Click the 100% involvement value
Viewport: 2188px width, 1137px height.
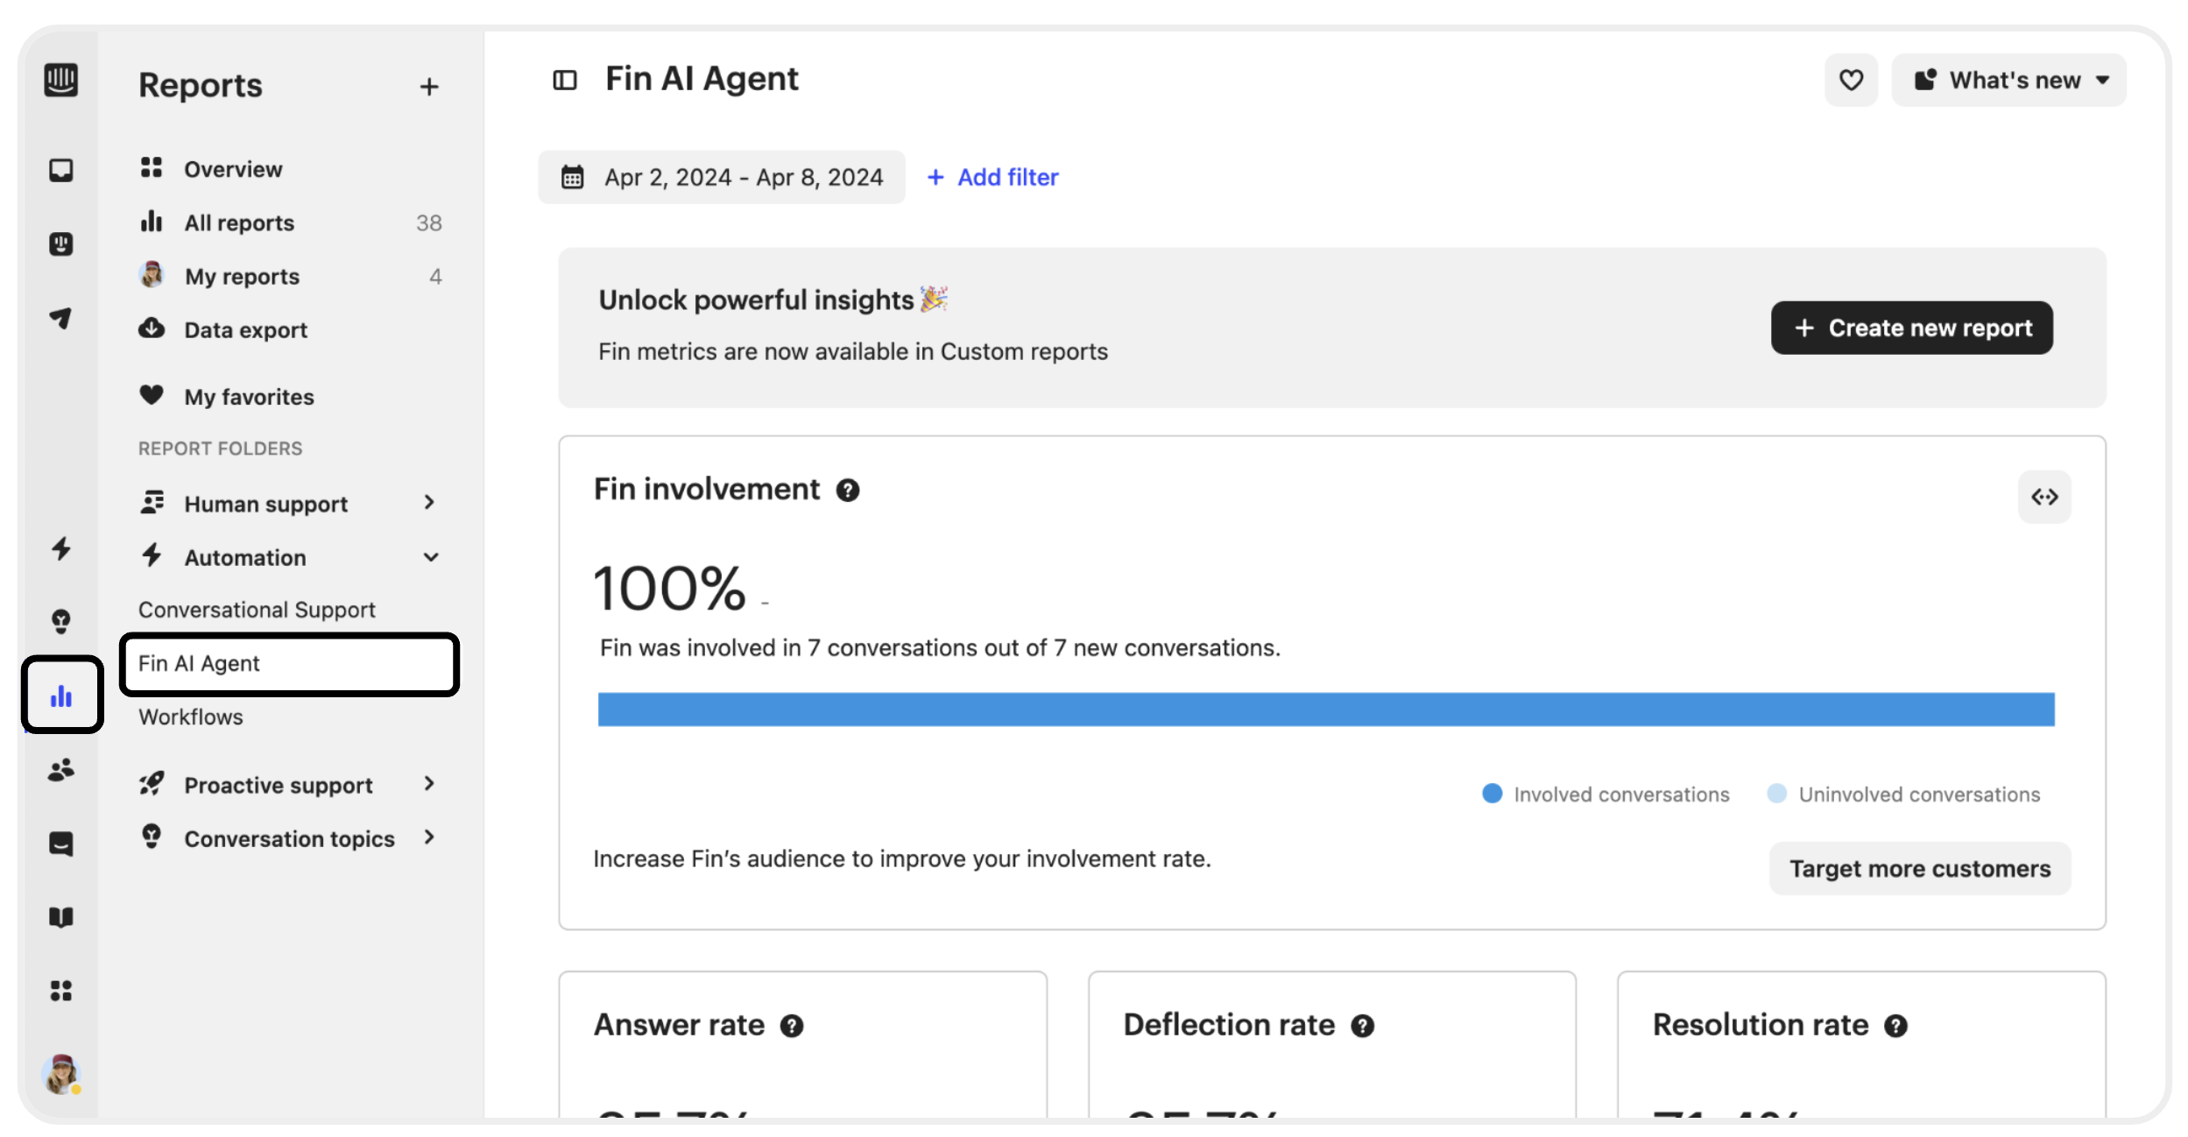click(x=669, y=588)
